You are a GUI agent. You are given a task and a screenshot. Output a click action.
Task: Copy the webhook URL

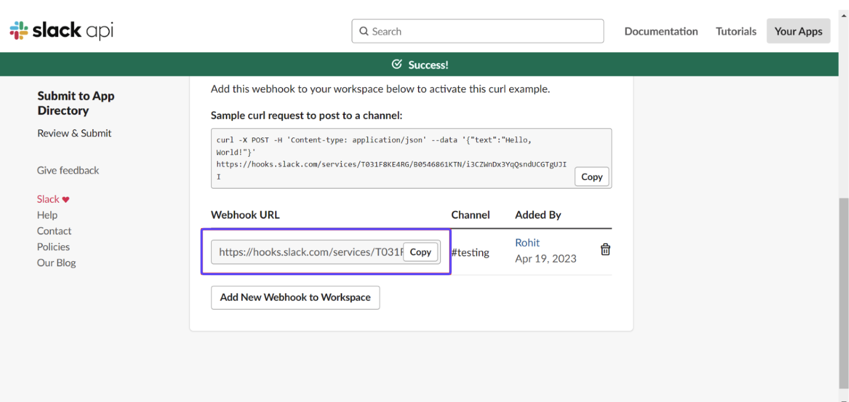[421, 252]
